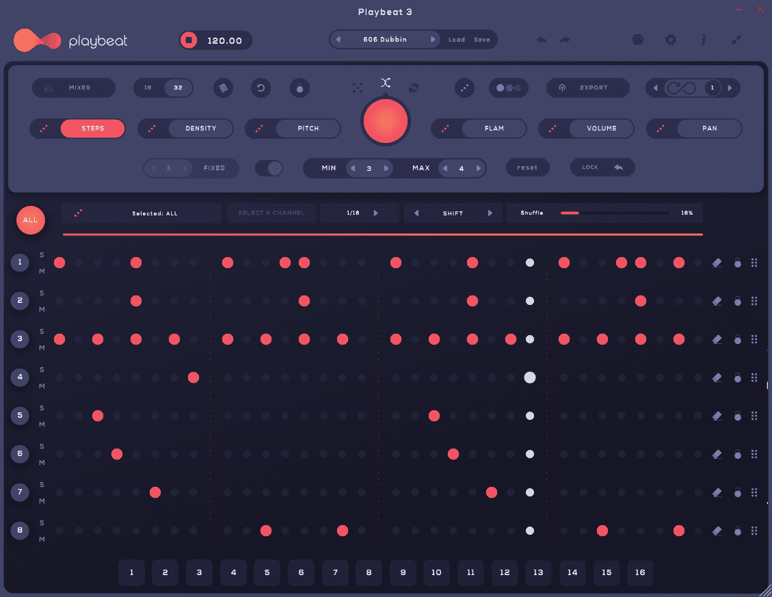
Task: Click the lock icon for channel 3
Action: tap(737, 339)
